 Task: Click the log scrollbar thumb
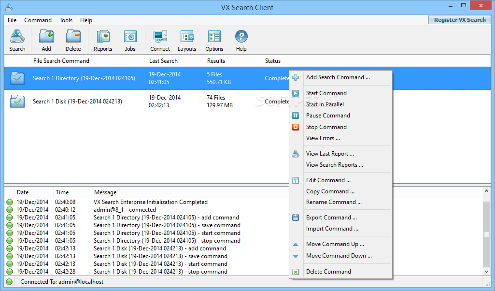point(486,234)
